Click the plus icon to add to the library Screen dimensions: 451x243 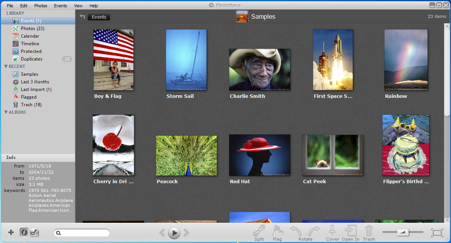(11, 232)
